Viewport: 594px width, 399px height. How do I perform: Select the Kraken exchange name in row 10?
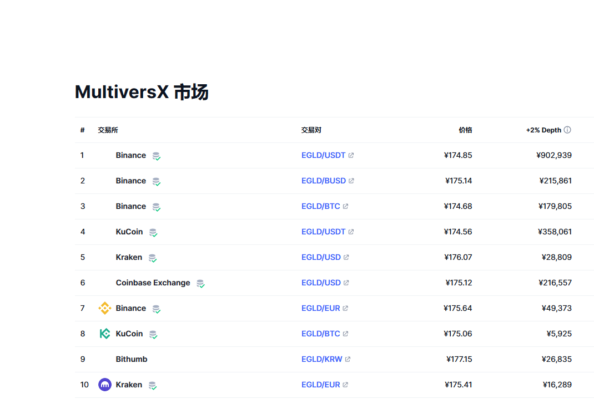tap(129, 385)
